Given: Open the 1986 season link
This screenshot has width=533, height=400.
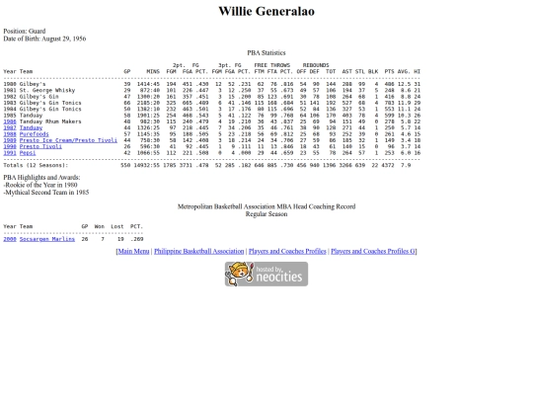Looking at the screenshot, I should tap(10, 121).
